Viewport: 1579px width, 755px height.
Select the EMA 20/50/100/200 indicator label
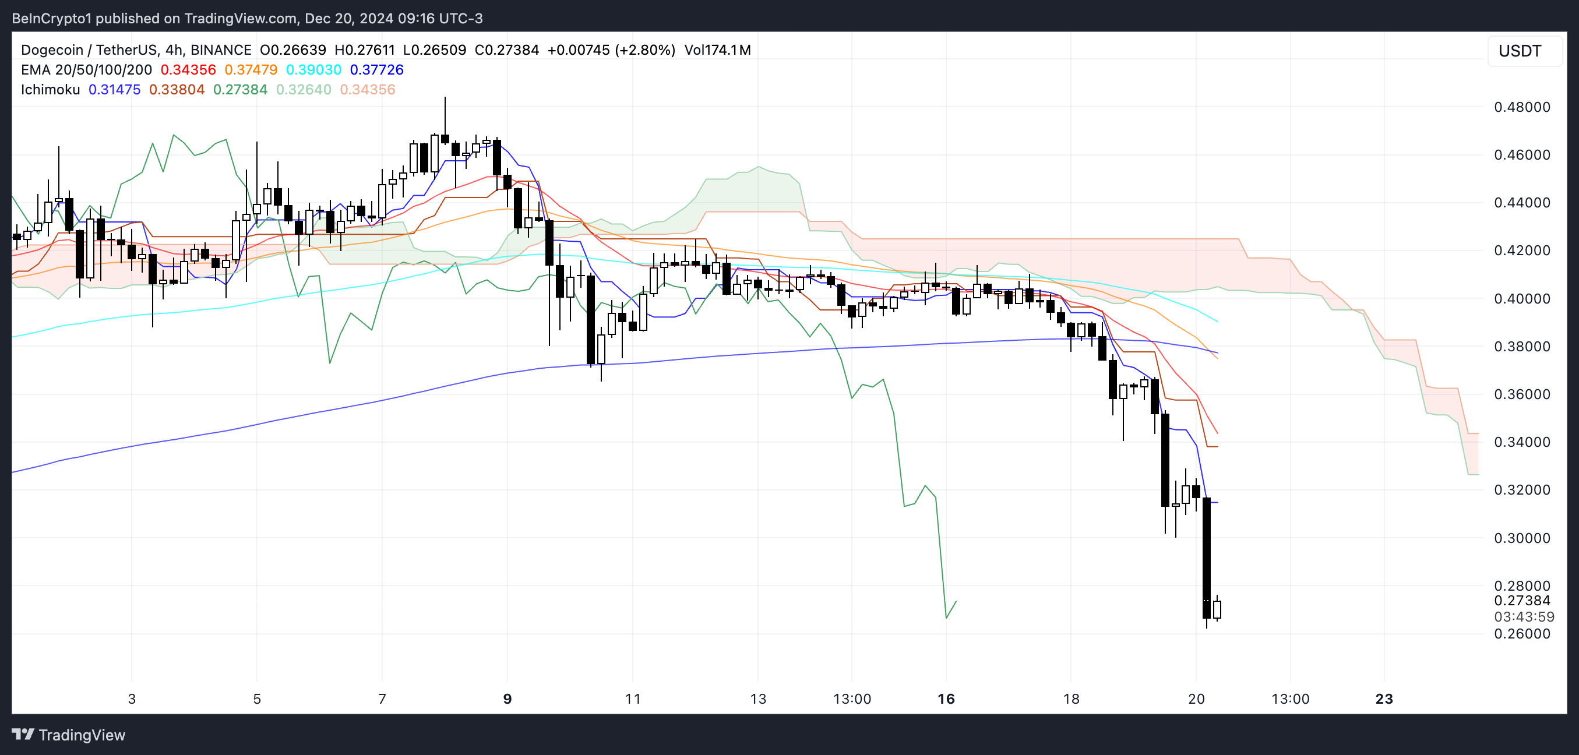(86, 70)
